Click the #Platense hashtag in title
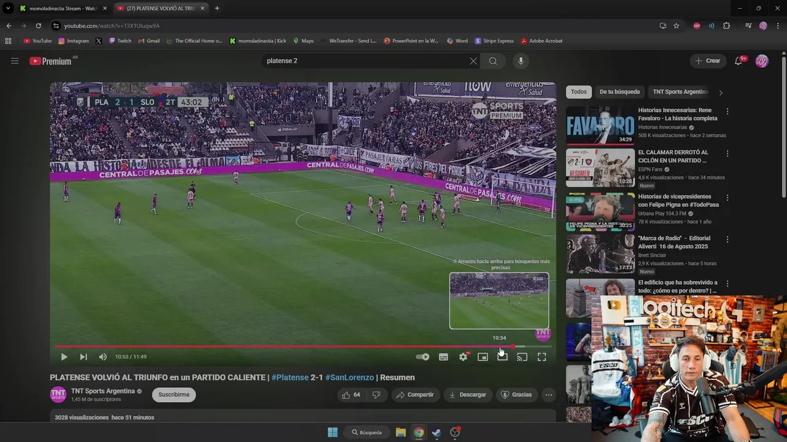The width and height of the screenshot is (787, 442). pyautogui.click(x=290, y=378)
